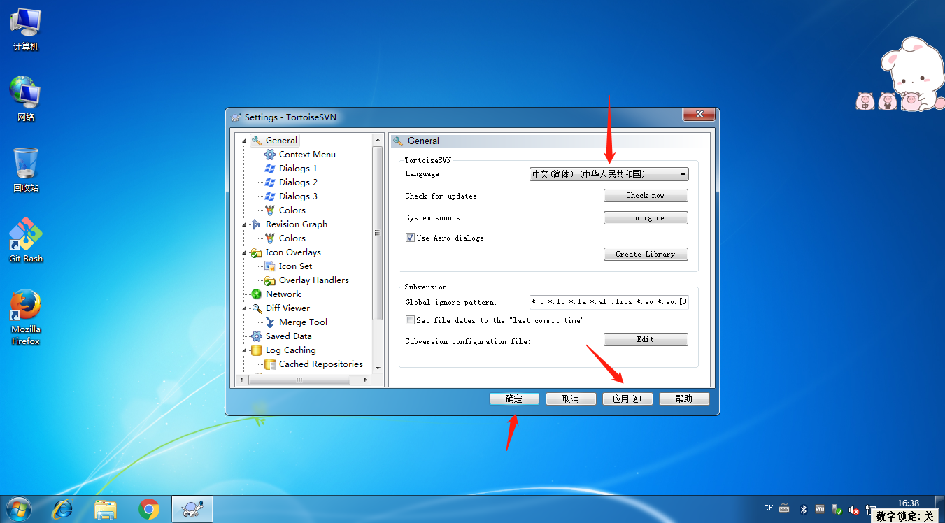Click the tree's scroll-up arrow
945x523 pixels.
[378, 140]
